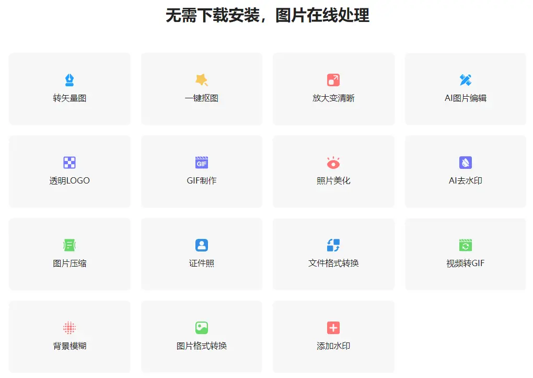Viewport: 533px width, 378px height.
Task: Select the blue portrait icon for 证件照
Action: click(x=201, y=245)
